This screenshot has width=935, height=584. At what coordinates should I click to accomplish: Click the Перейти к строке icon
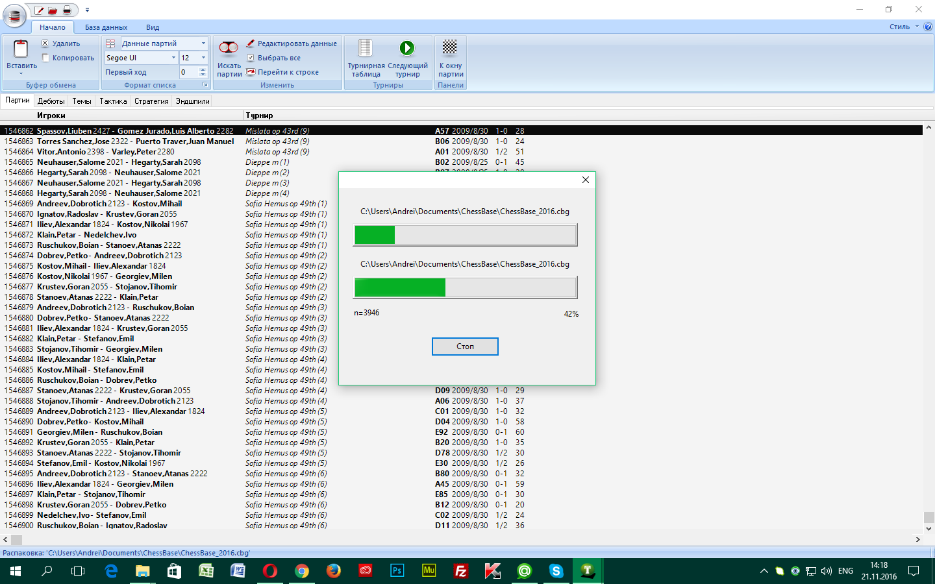(x=251, y=72)
